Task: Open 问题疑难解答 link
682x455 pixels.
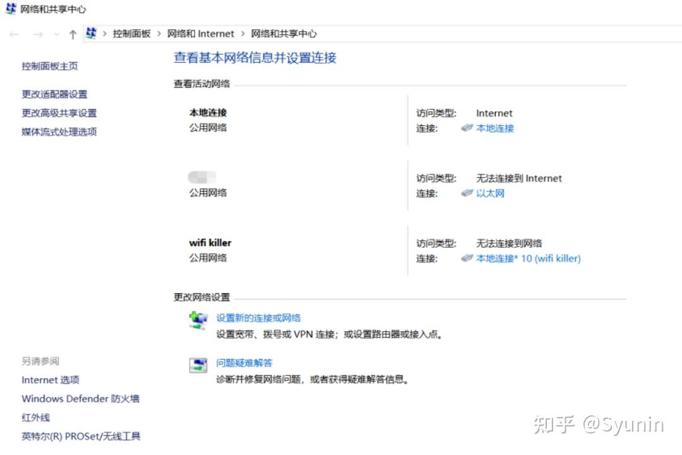Action: coord(244,363)
